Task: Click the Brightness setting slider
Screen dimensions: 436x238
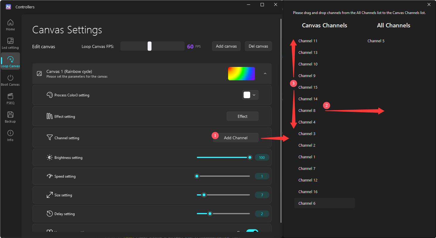Action: click(x=223, y=157)
